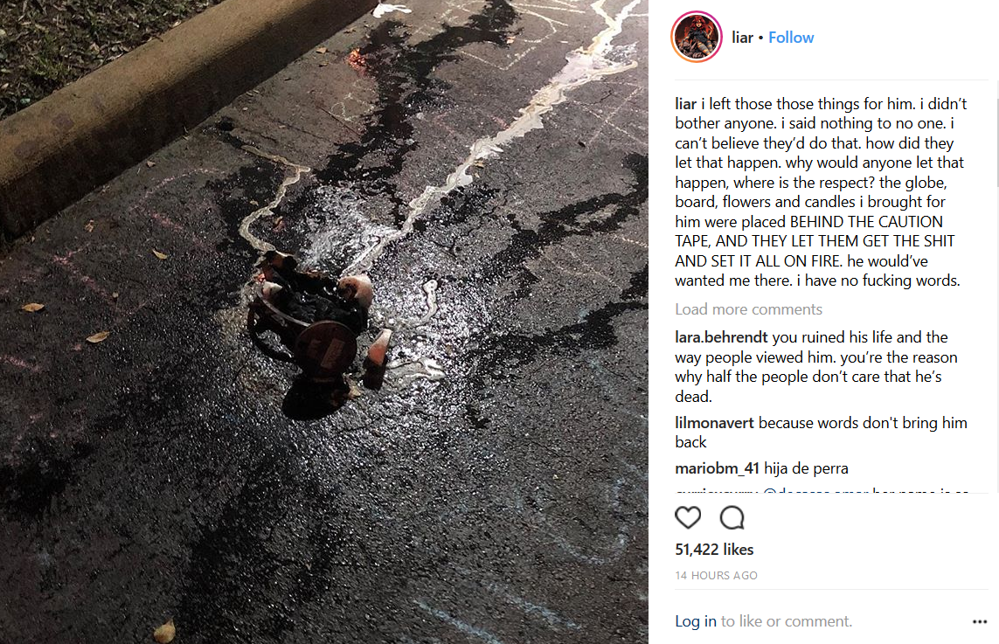Load more comments
999x644 pixels.
749,309
